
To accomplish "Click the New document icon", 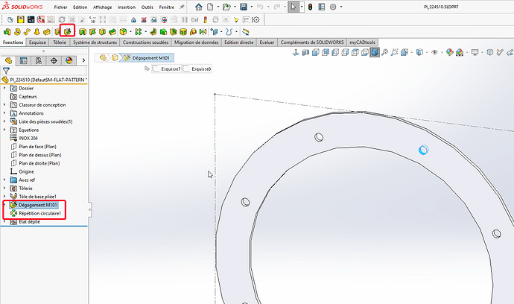I will click(x=210, y=7).
